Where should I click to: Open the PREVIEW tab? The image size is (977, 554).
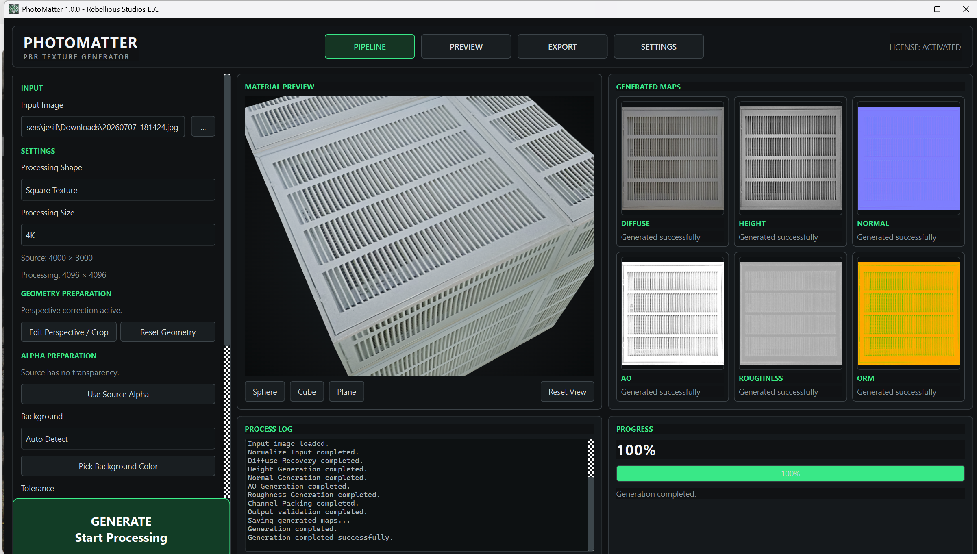466,46
